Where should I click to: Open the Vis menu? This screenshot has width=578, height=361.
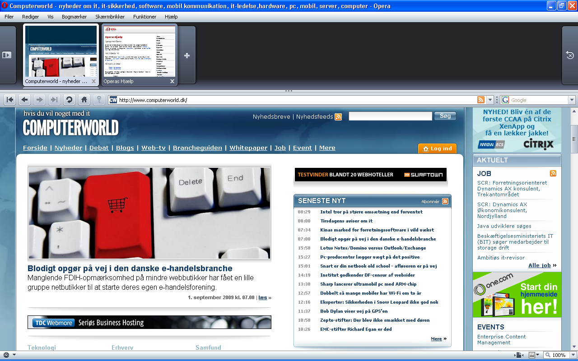click(x=51, y=17)
